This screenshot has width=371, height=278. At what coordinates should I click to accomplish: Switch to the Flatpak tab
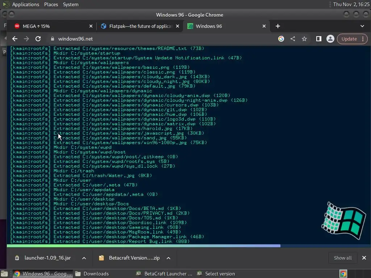click(x=141, y=26)
